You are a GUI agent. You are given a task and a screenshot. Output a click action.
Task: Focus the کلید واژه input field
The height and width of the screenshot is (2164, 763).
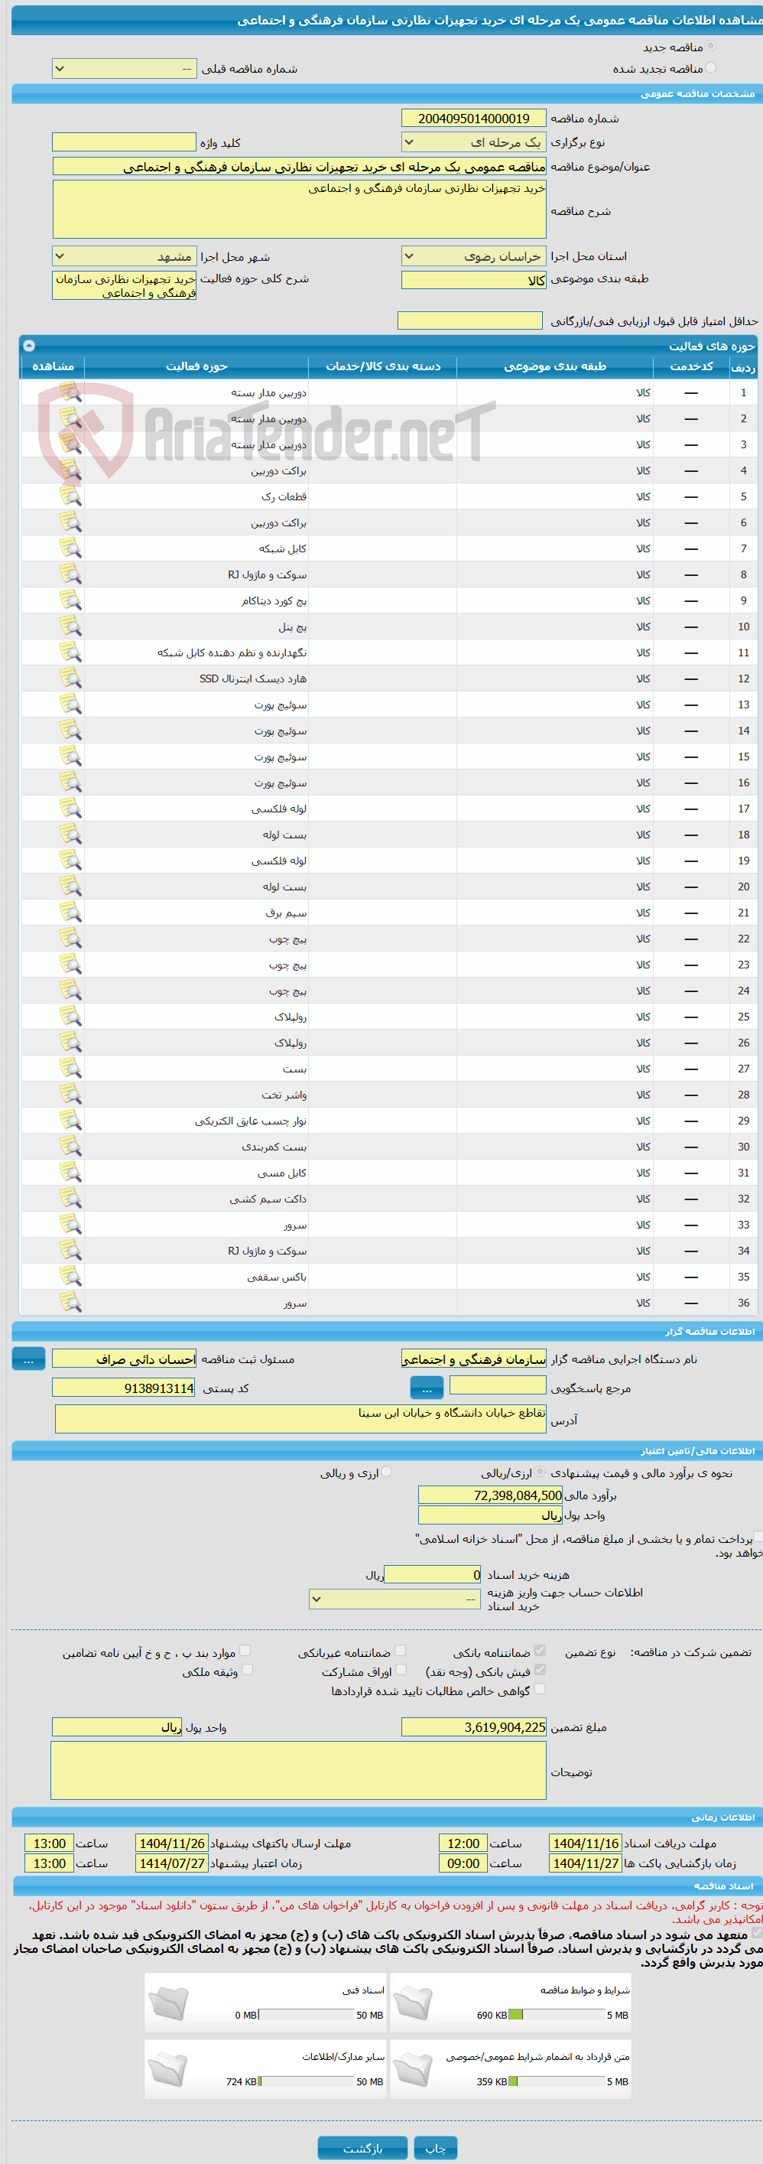(124, 142)
